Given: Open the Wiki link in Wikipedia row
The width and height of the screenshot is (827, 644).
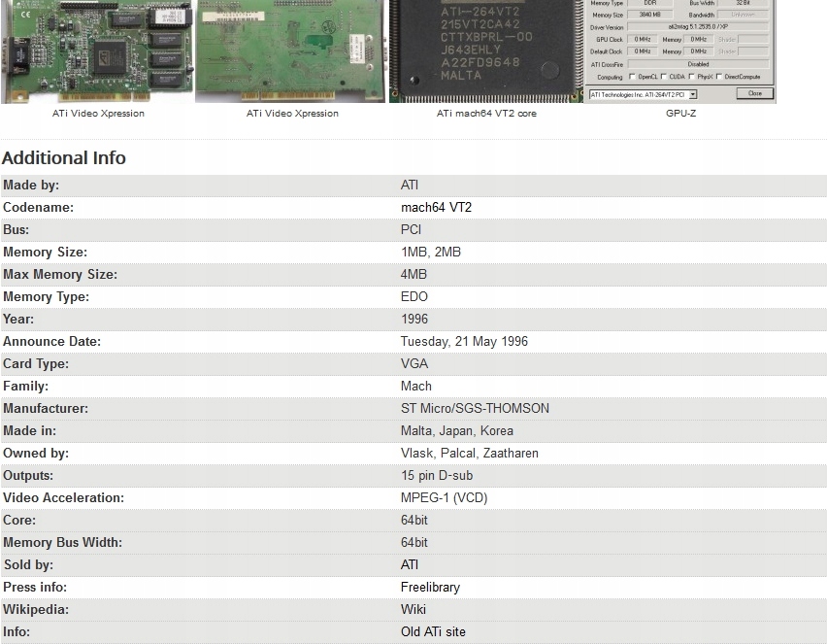Looking at the screenshot, I should (x=413, y=610).
